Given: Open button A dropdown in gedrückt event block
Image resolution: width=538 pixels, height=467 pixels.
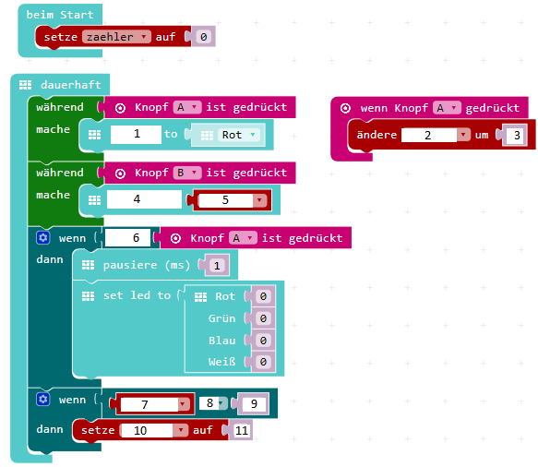Looking at the screenshot, I should (447, 108).
